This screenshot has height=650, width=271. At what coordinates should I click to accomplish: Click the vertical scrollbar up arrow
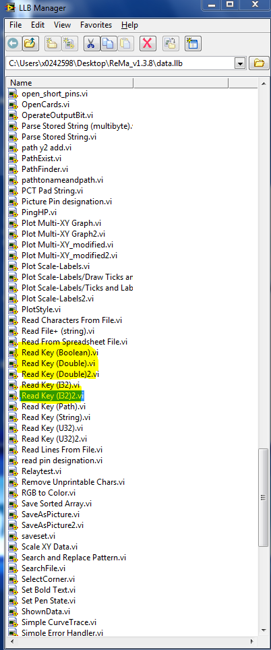(x=263, y=84)
